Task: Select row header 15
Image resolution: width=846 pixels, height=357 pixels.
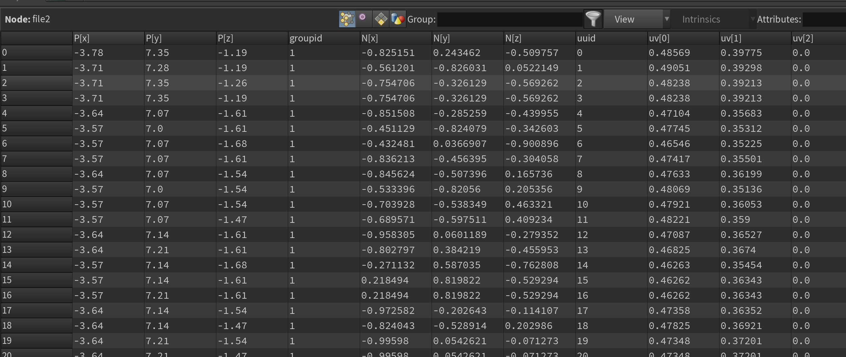Action: click(x=36, y=280)
